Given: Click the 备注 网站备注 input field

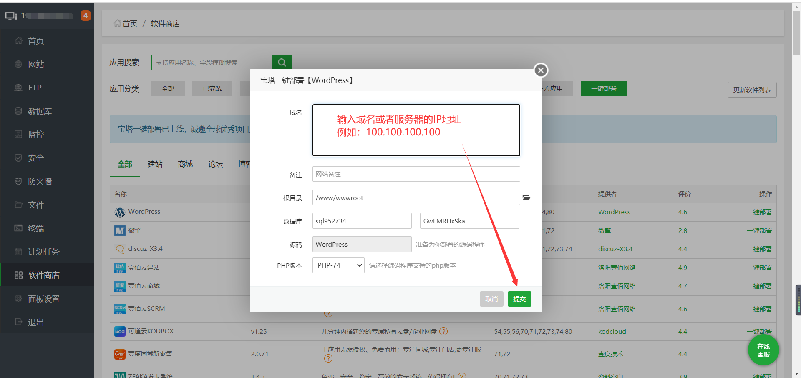Looking at the screenshot, I should pos(416,174).
